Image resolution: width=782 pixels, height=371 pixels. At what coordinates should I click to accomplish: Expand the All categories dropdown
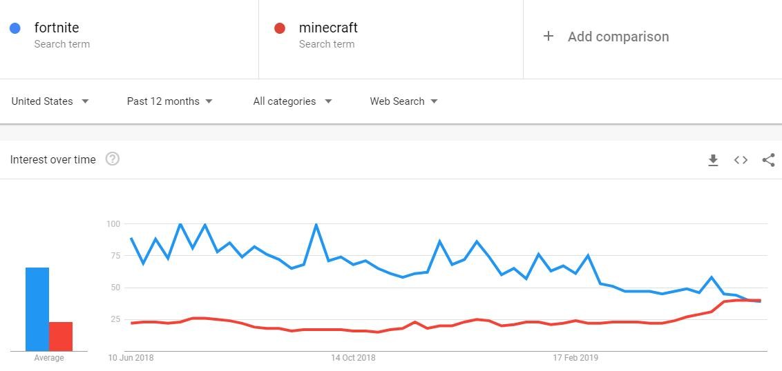292,101
